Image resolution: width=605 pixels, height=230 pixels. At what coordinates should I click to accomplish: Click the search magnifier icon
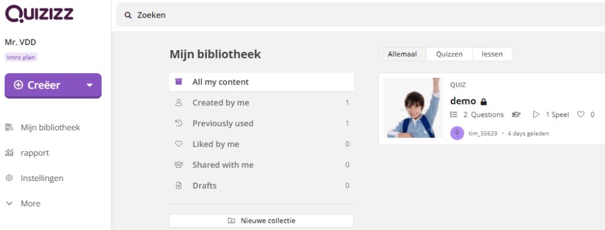(x=128, y=15)
